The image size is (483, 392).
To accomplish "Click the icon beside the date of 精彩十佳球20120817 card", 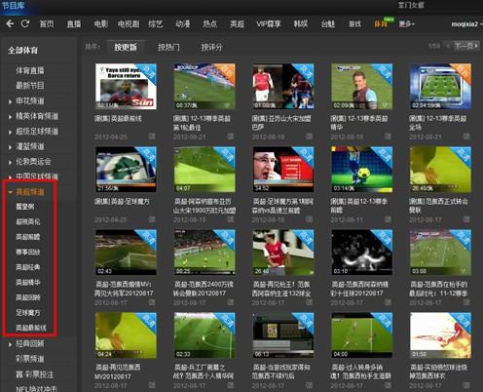I will [388, 302].
